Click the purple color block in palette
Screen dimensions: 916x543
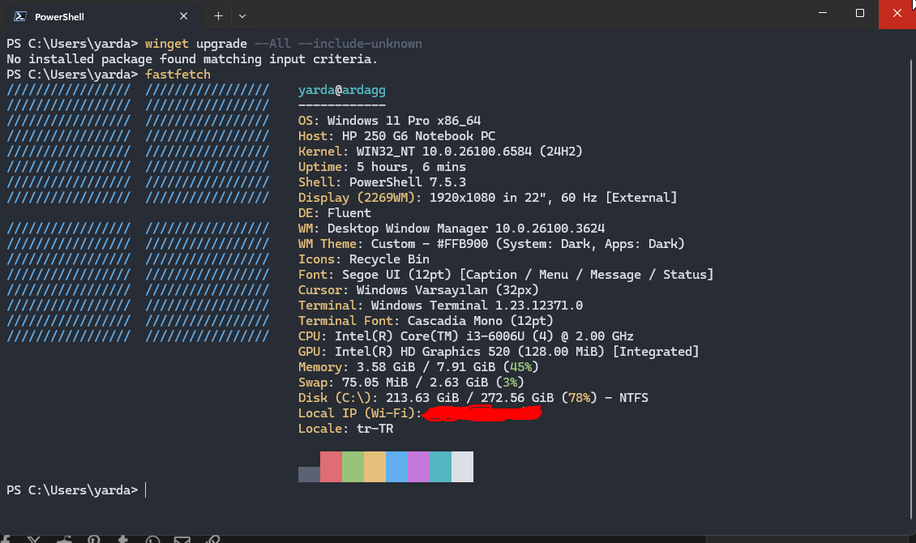(x=418, y=467)
